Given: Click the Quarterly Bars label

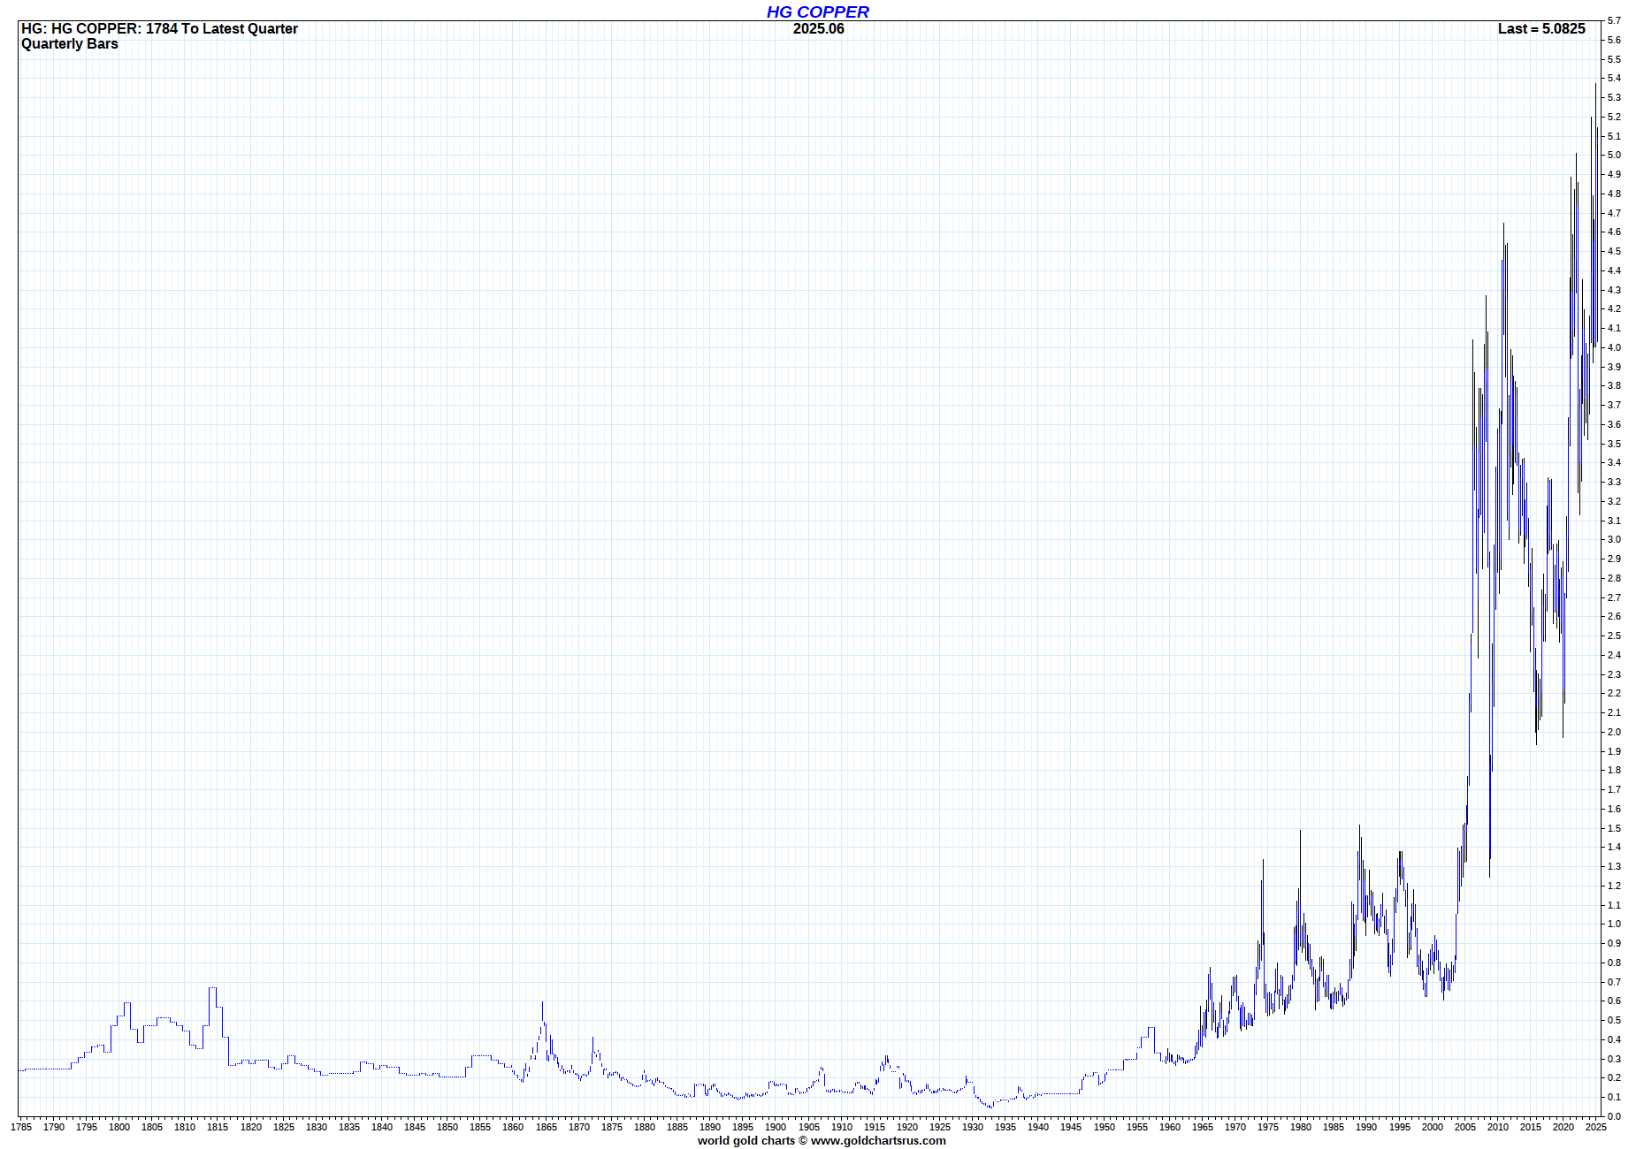Looking at the screenshot, I should pyautogui.click(x=70, y=43).
